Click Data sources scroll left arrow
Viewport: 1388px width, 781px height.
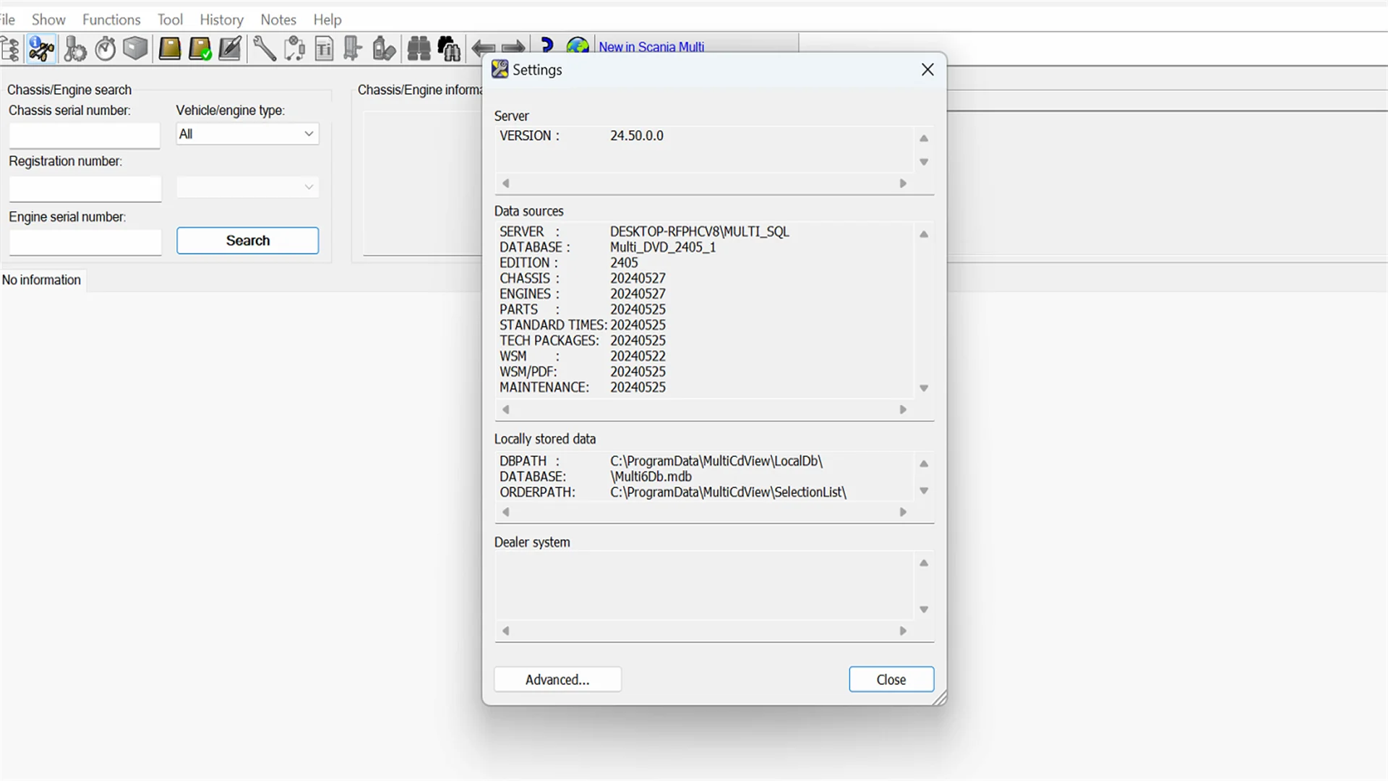pyautogui.click(x=506, y=409)
